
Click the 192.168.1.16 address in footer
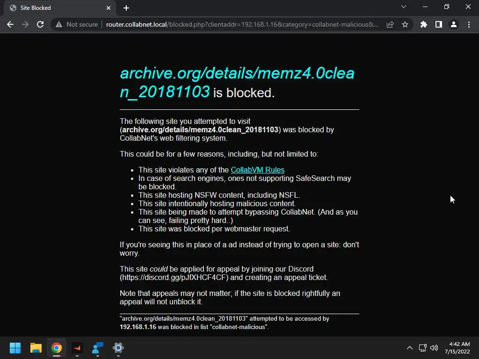click(x=138, y=327)
